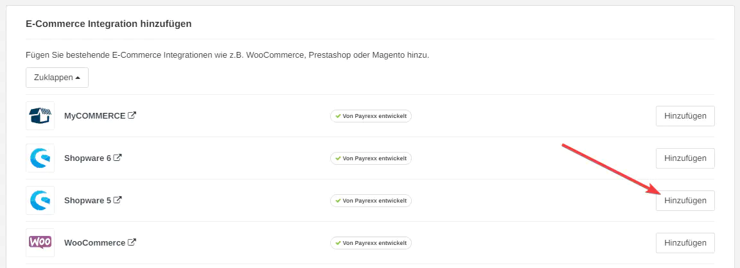Open the WooCommerce name link

point(94,243)
